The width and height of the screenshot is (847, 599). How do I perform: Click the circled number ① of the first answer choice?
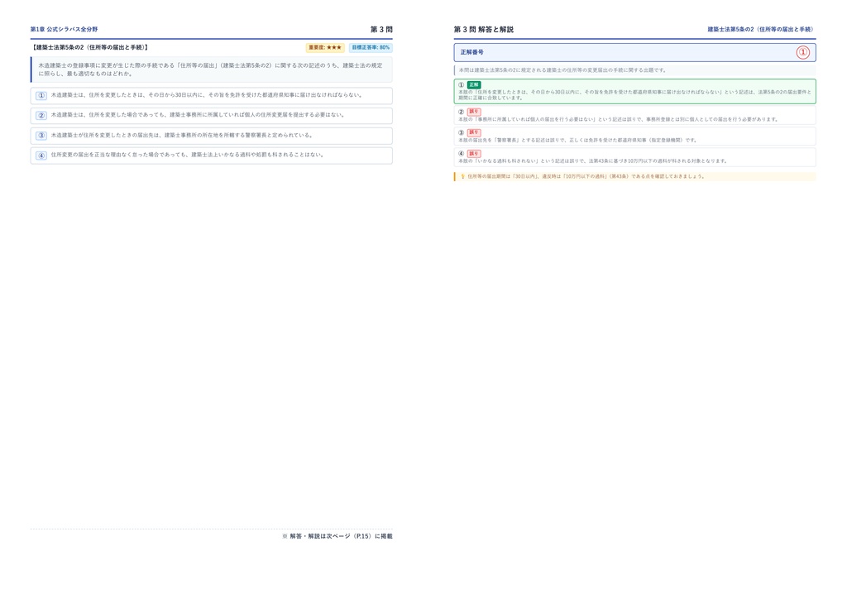(x=41, y=96)
